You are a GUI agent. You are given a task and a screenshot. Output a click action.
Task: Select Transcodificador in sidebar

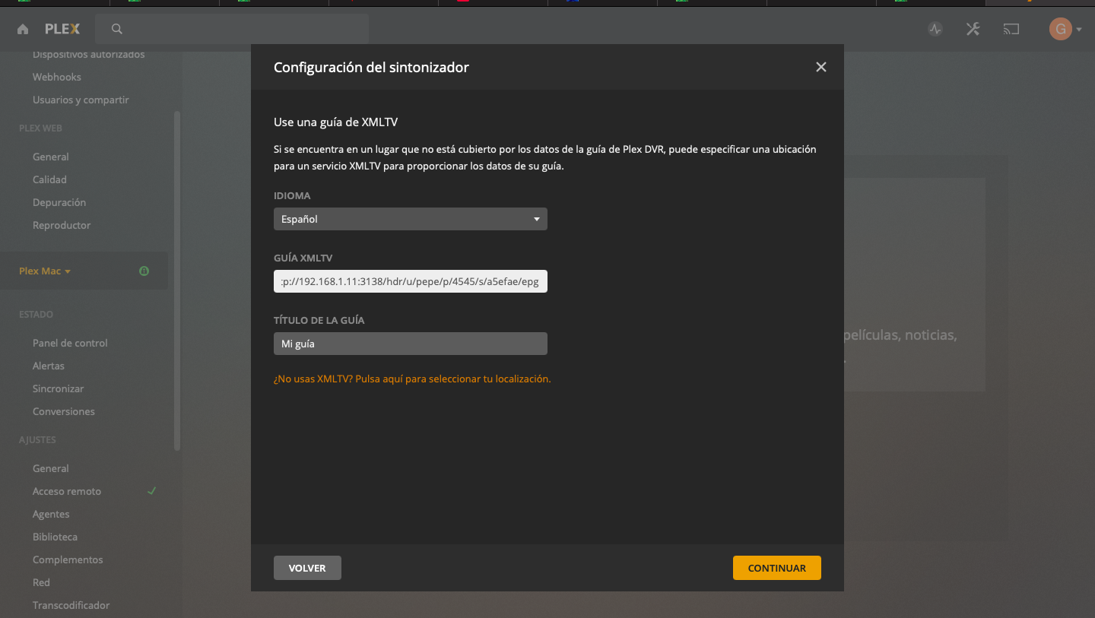coord(71,606)
